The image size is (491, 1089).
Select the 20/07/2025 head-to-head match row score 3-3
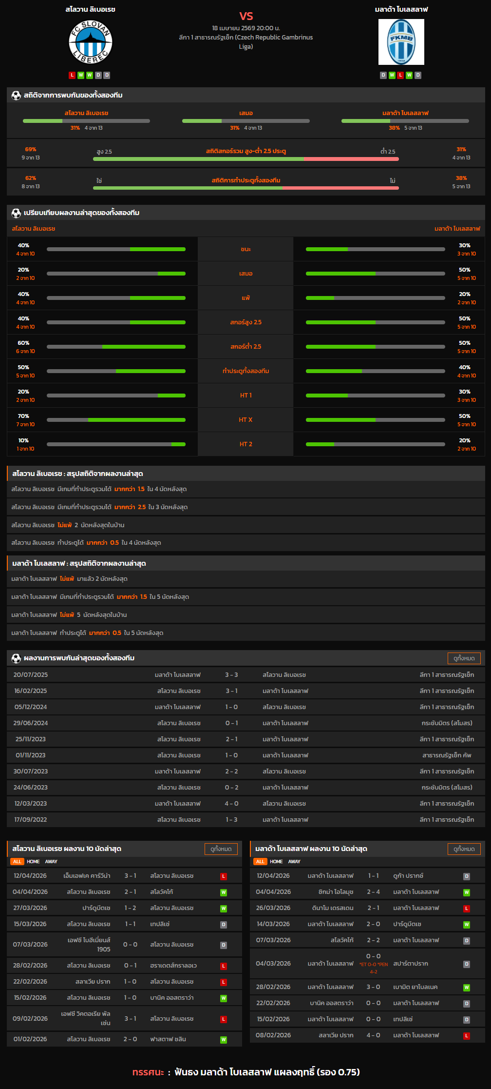click(x=231, y=675)
